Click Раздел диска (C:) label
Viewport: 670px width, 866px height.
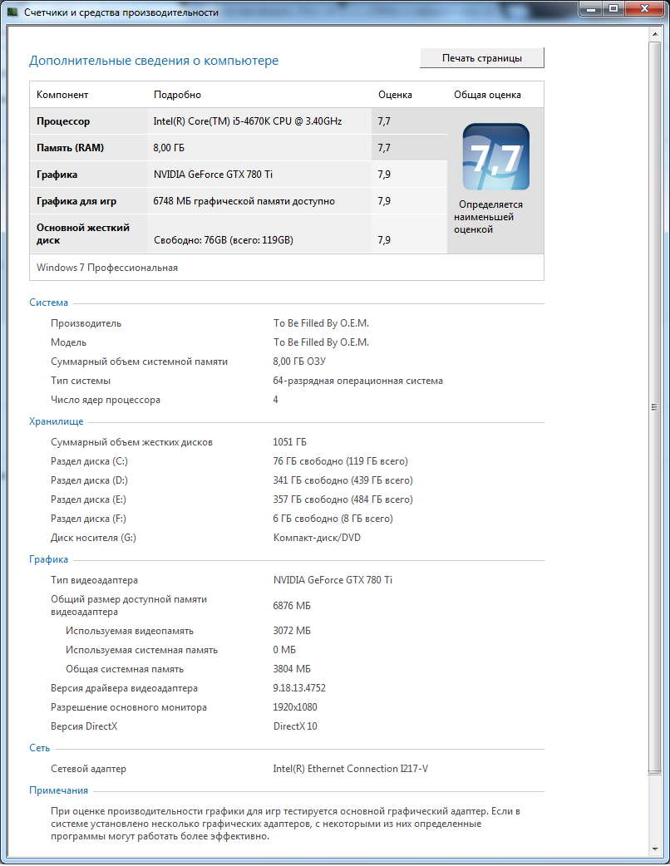(x=89, y=461)
